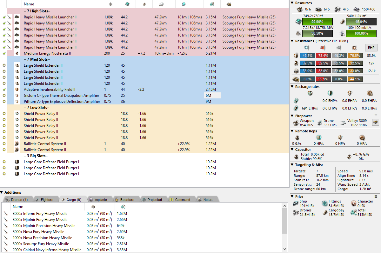Click the EM resistance icon in Resistances
This screenshot has height=253, width=381.
pyautogui.click(x=306, y=48)
